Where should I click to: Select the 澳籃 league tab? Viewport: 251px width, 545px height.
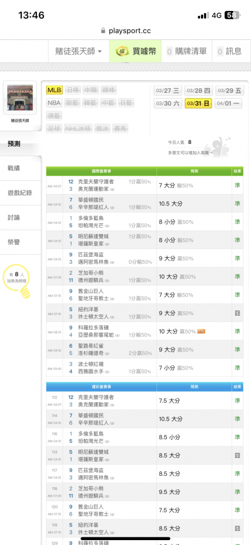[x=54, y=116]
